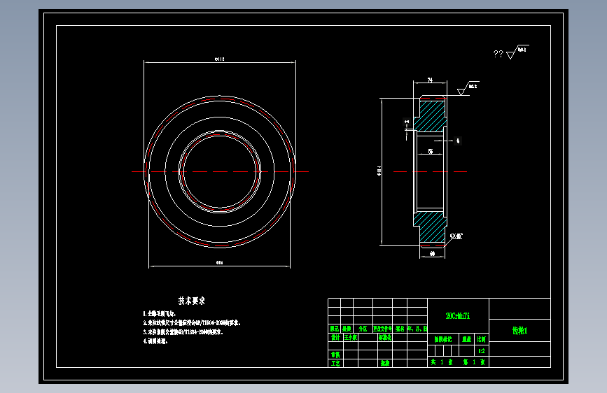Select the 齿轮1 part name text
The image size is (607, 393).
point(519,330)
